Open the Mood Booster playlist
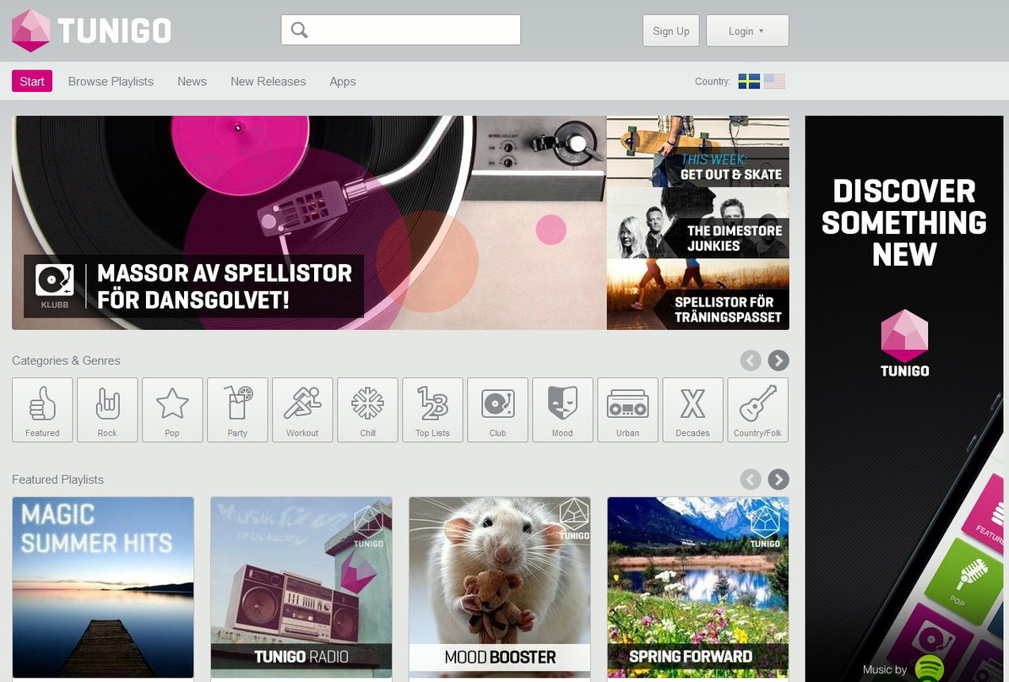 point(499,587)
